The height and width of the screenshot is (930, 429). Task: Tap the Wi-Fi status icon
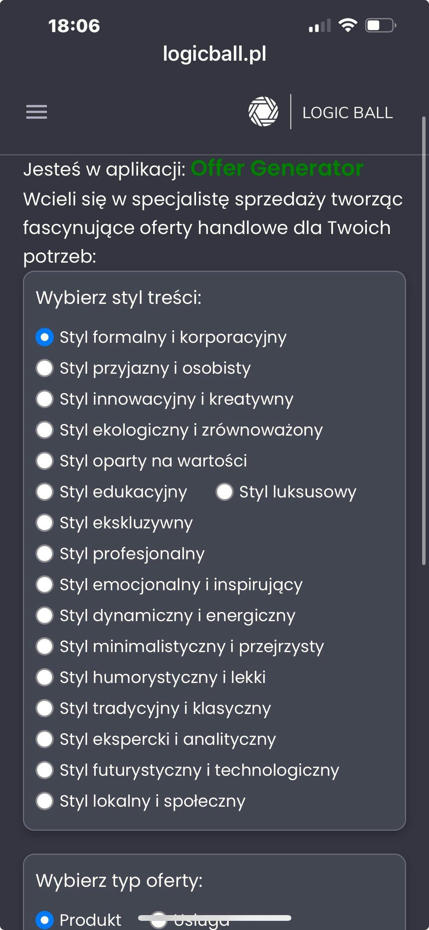(x=347, y=26)
